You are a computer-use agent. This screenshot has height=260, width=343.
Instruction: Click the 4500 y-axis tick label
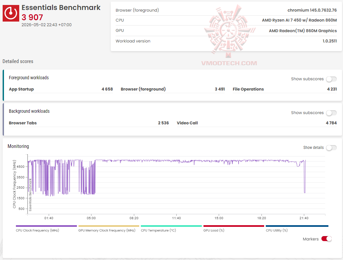(21, 166)
